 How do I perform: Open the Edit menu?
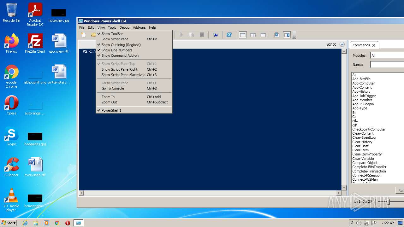click(x=91, y=27)
